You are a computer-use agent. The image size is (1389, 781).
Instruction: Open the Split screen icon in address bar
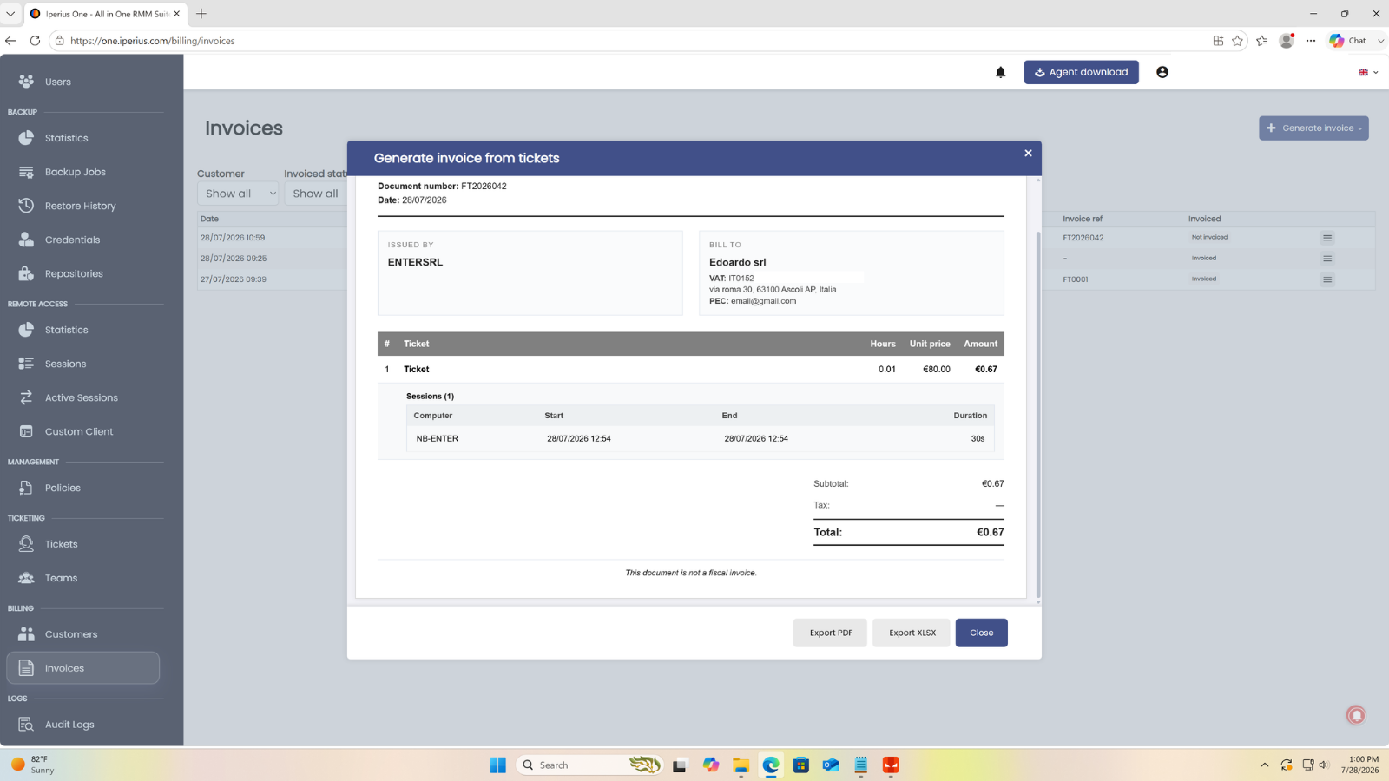coord(1218,41)
